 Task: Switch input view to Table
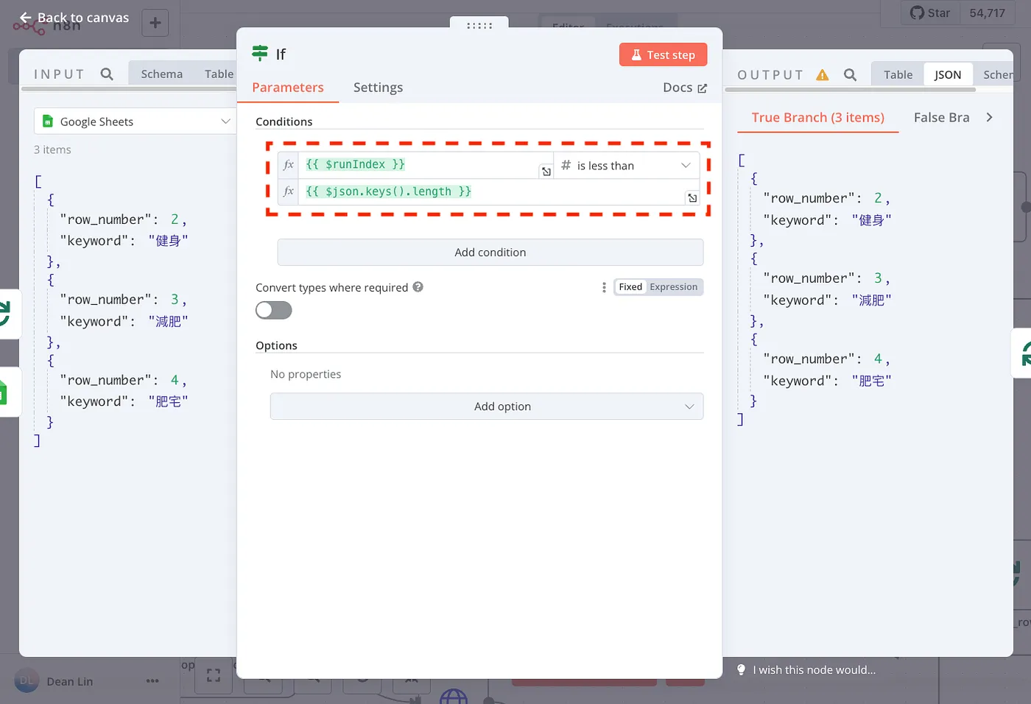point(219,74)
